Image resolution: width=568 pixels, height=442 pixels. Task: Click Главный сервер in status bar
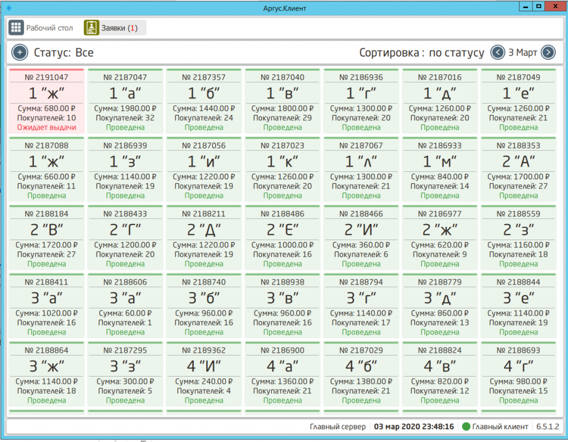click(x=337, y=426)
